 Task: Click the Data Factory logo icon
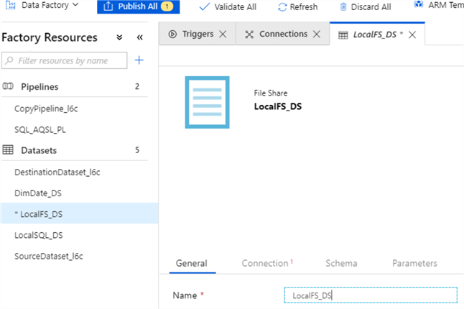(x=11, y=5)
